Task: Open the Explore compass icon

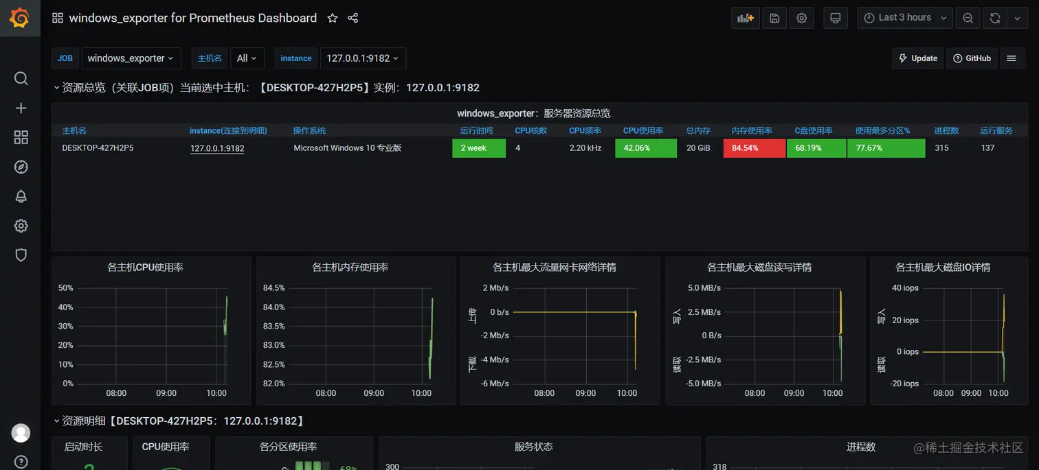Action: [x=21, y=167]
